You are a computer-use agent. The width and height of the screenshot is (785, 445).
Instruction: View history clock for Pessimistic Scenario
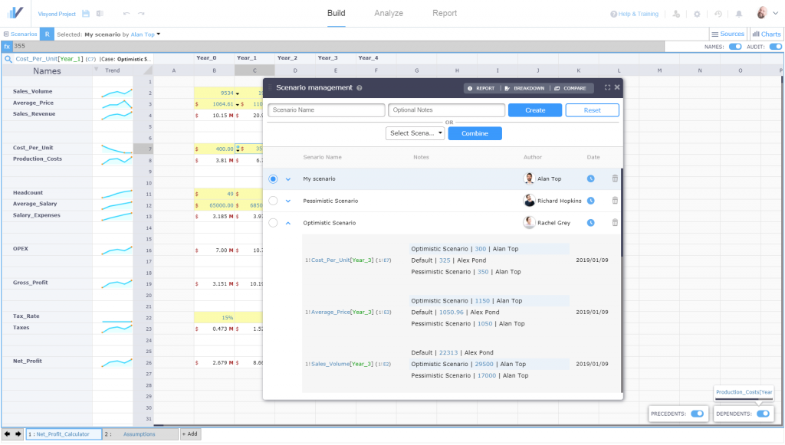(x=591, y=201)
